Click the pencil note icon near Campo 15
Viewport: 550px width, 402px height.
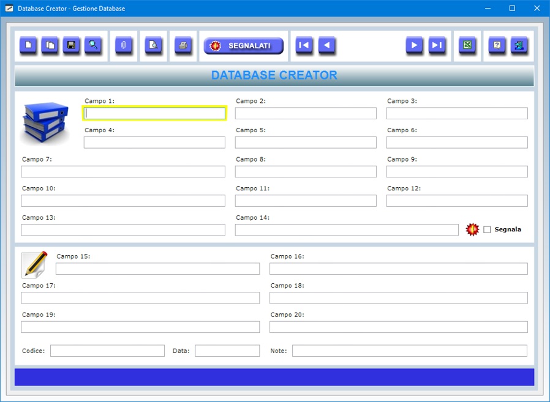[x=34, y=264]
